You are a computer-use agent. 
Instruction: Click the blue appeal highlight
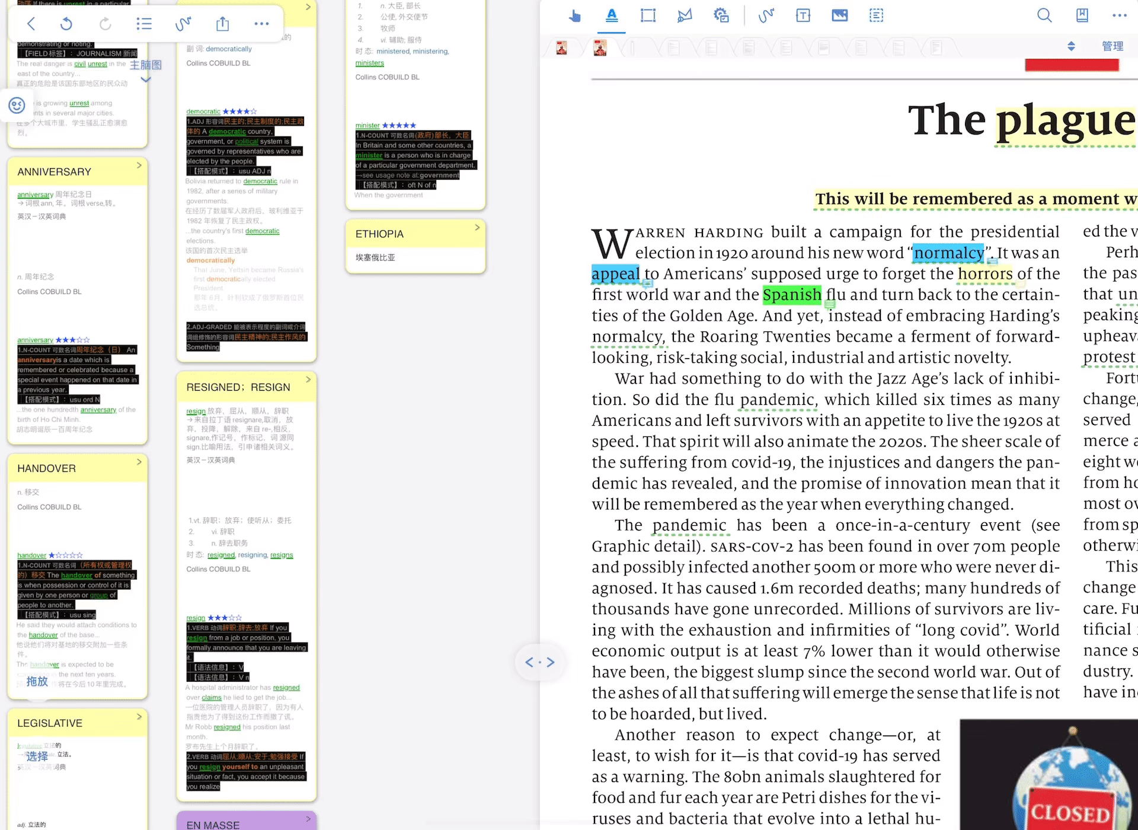coord(615,274)
